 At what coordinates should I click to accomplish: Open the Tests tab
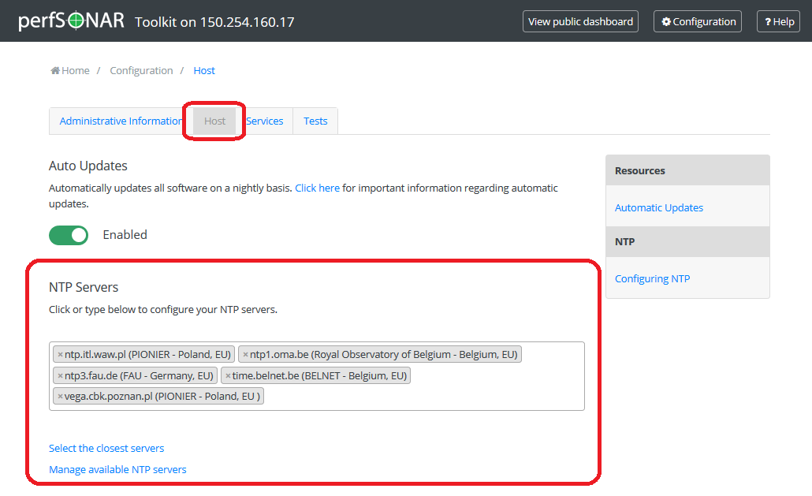point(315,121)
